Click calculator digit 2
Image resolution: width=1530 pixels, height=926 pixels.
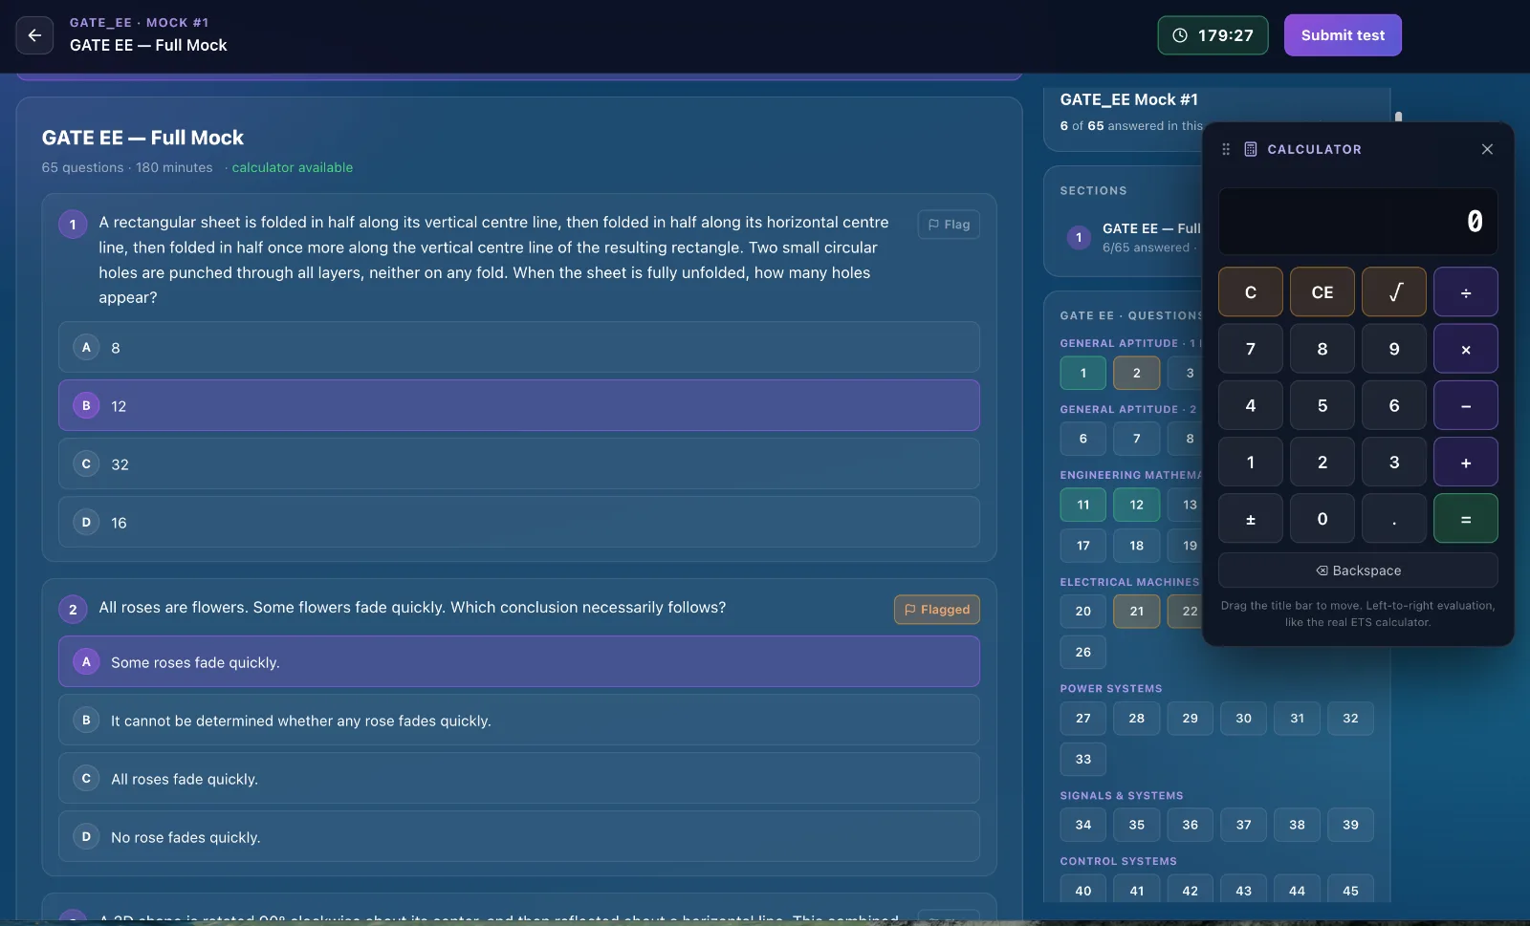click(x=1322, y=462)
